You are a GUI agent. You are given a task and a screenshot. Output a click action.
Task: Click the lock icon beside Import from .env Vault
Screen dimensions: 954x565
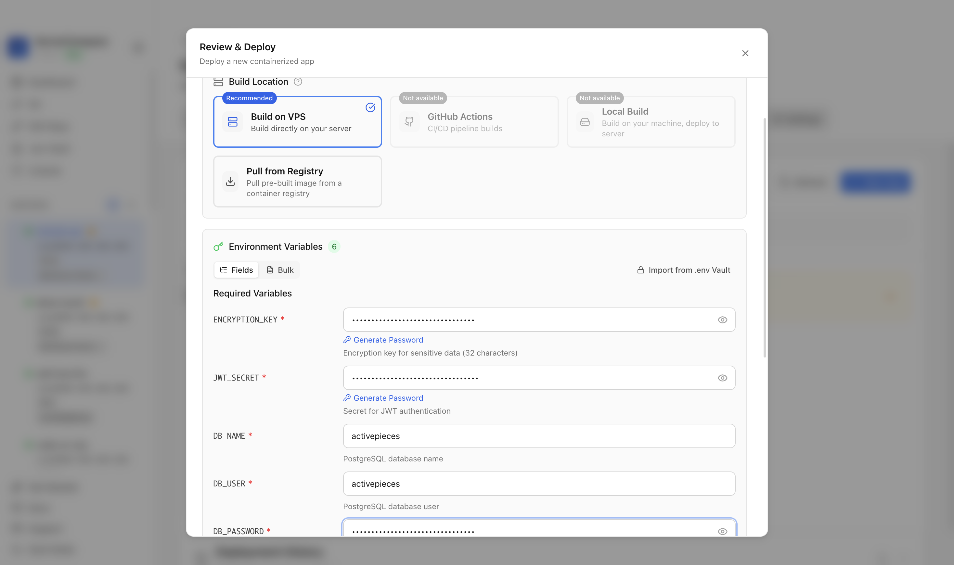click(x=641, y=270)
